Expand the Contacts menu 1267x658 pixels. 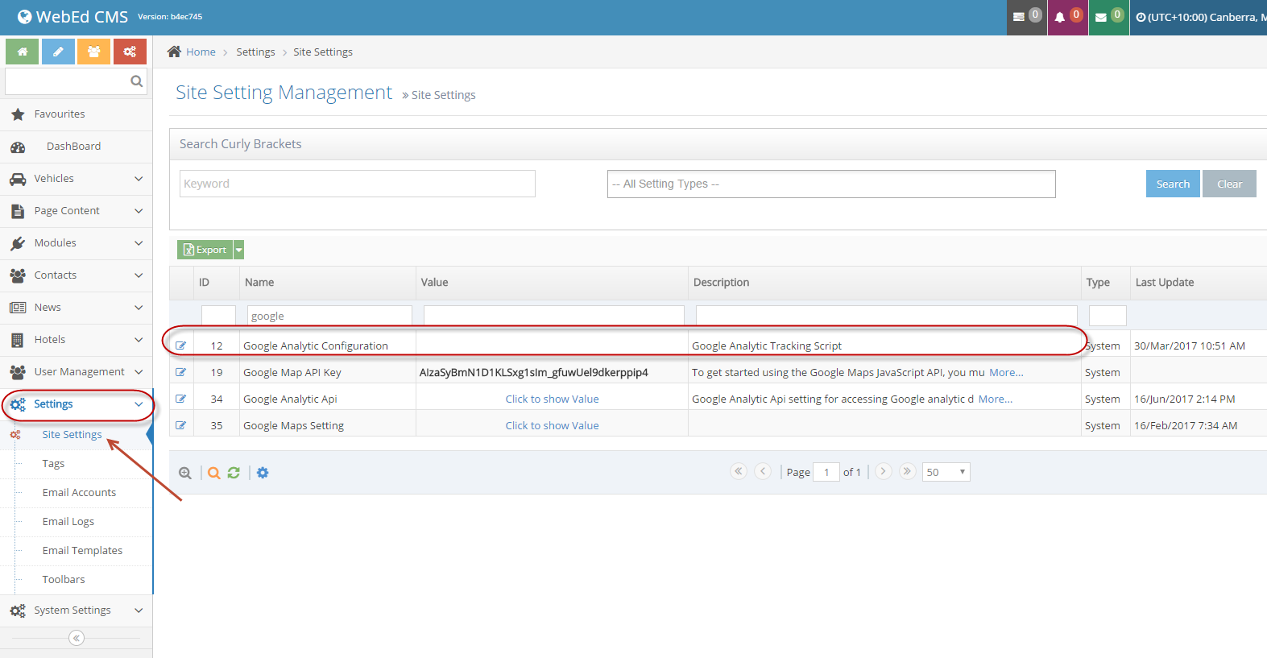pos(77,275)
